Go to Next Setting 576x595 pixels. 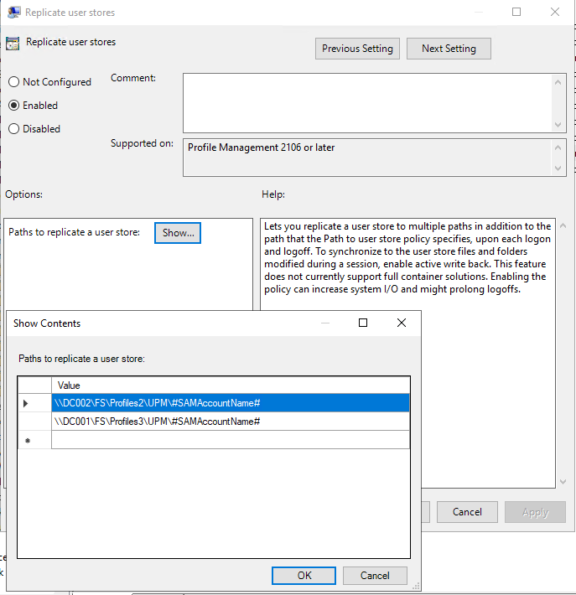coord(449,49)
